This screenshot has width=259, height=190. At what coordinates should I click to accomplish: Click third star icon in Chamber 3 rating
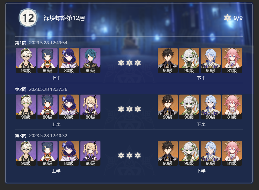pyautogui.click(x=138, y=155)
